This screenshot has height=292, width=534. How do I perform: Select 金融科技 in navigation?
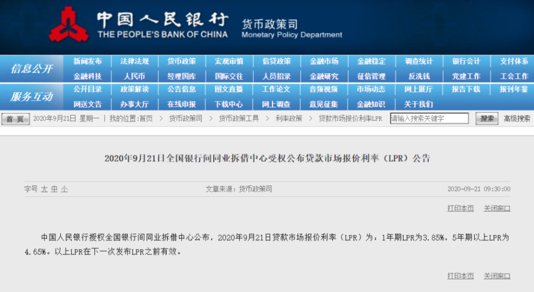click(88, 76)
